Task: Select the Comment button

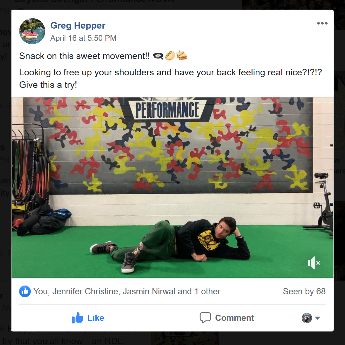Action: (227, 318)
